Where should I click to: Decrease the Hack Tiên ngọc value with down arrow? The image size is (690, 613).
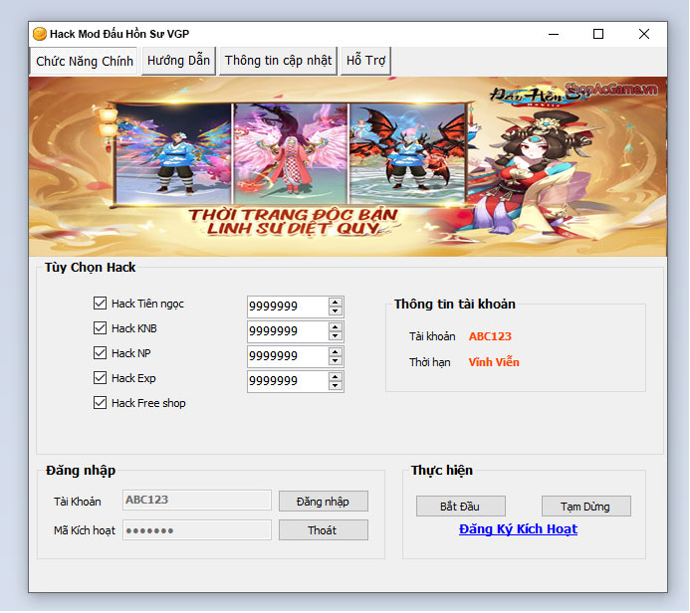tap(336, 310)
